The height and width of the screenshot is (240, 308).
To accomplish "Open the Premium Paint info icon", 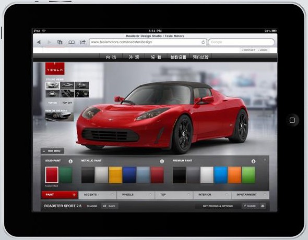I will tap(253, 161).
